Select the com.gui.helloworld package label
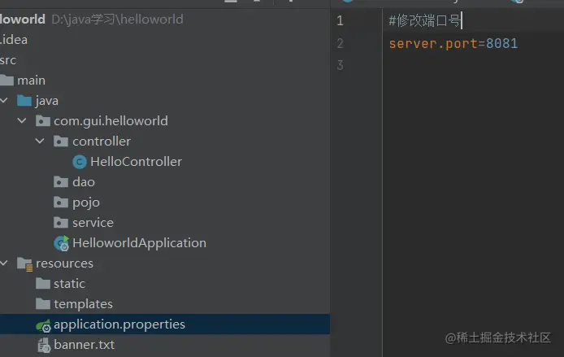The image size is (564, 357). click(x=111, y=121)
